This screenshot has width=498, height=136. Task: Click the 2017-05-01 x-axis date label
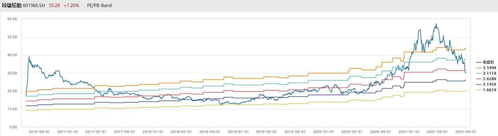pos(96,132)
